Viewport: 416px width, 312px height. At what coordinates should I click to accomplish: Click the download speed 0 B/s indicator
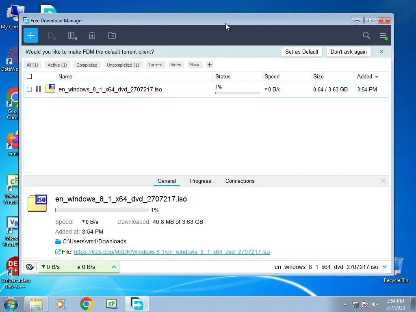51,267
